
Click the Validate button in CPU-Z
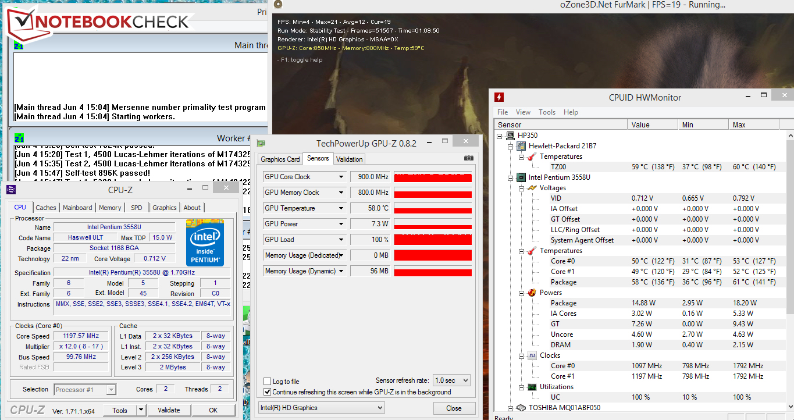[169, 410]
